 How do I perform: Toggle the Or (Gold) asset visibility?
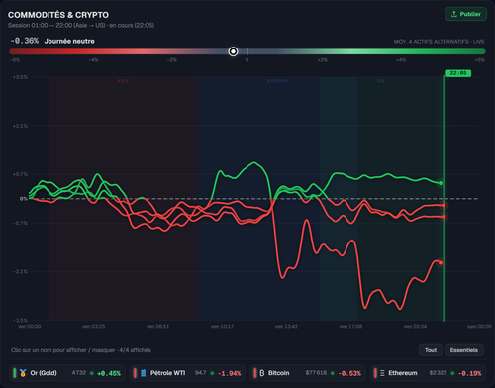click(x=67, y=373)
